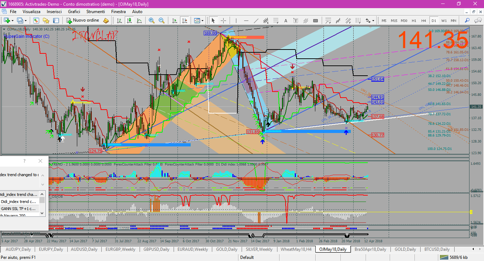Open the Strumenti menu

(x=95, y=12)
